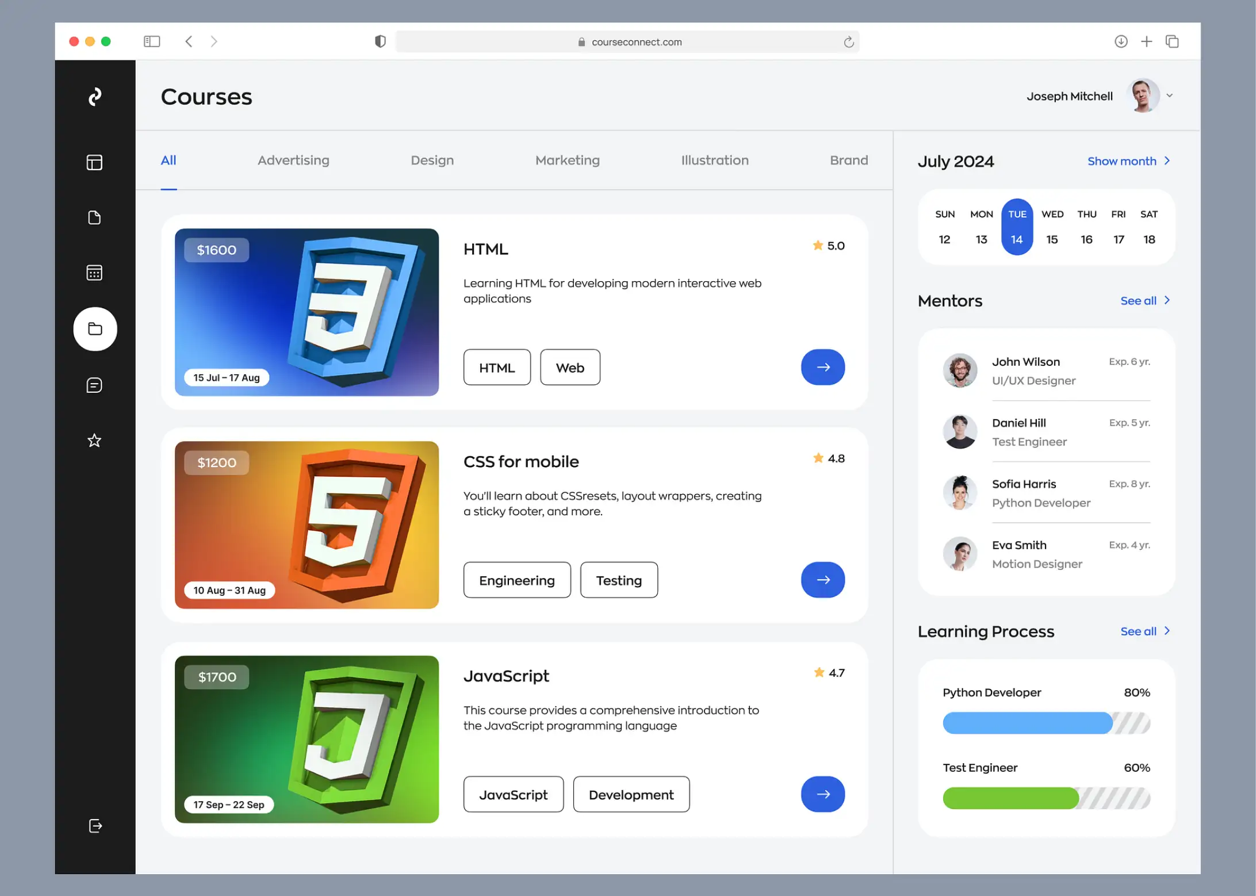Select the All tab
Viewport: 1256px width, 896px height.
[169, 160]
